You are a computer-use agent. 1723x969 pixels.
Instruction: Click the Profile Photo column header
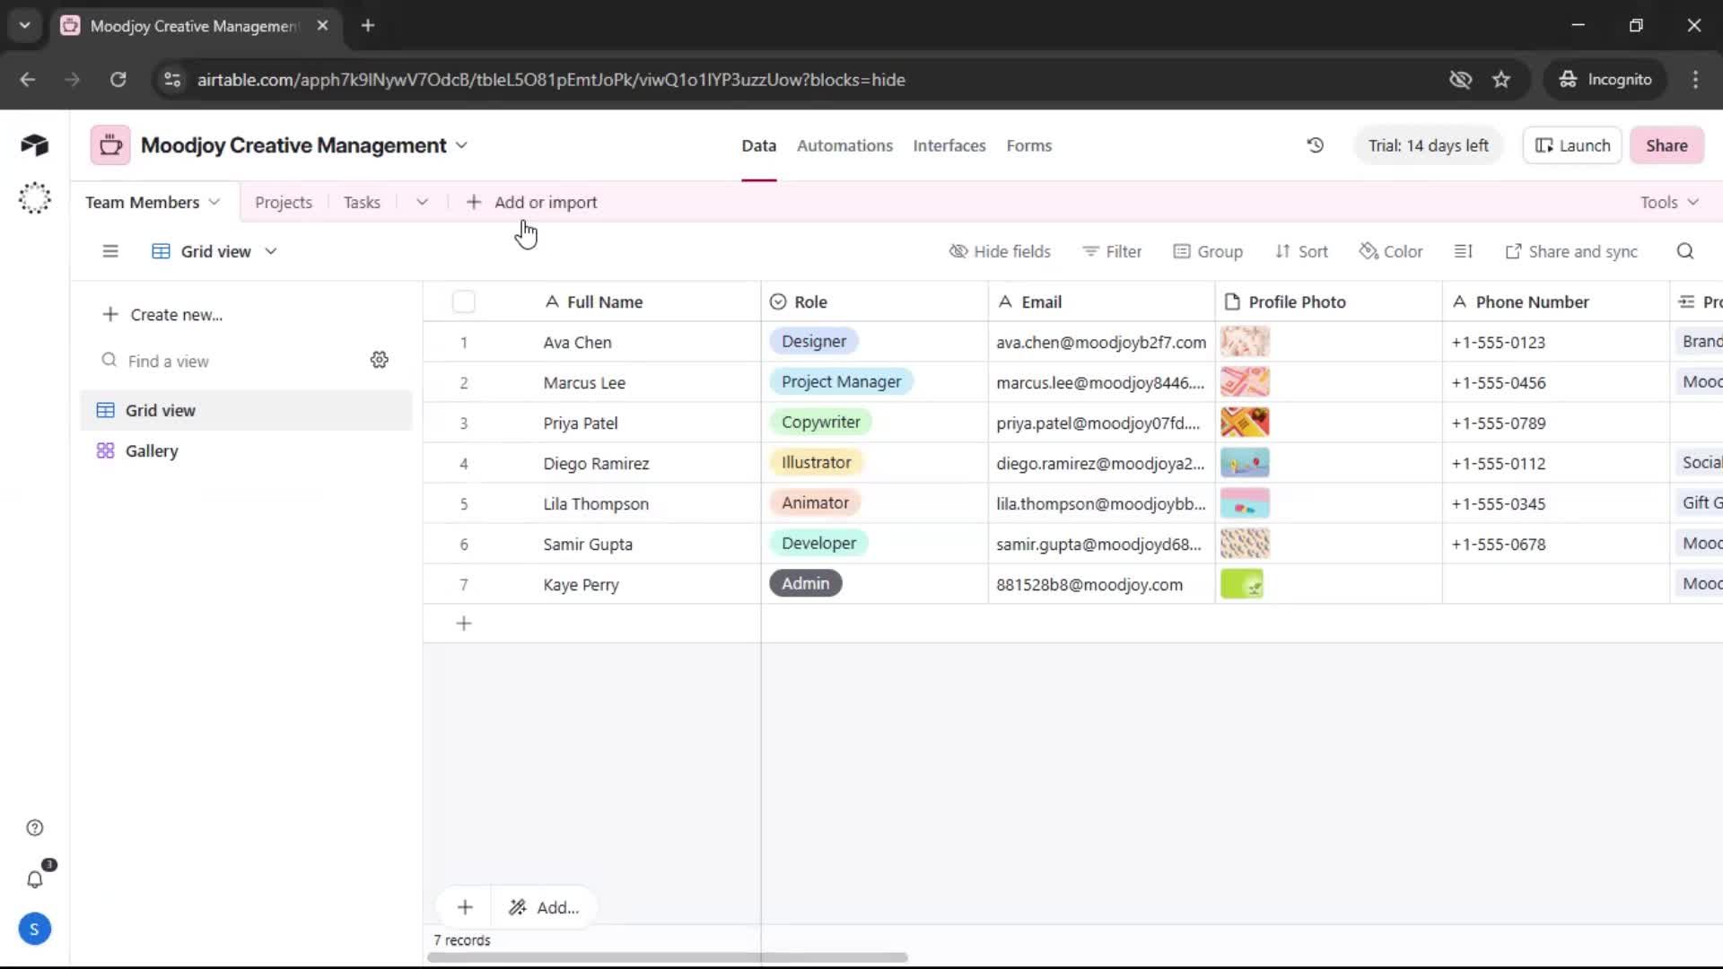pos(1328,302)
